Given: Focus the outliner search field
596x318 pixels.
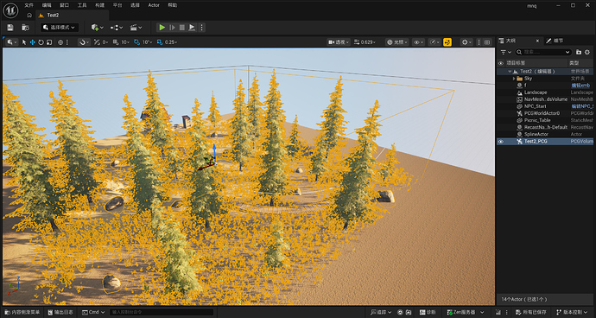Looking at the screenshot, I should [x=543, y=52].
